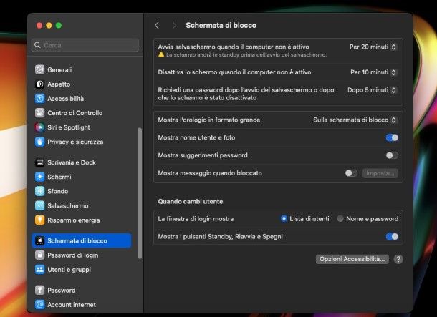The width and height of the screenshot is (437, 317).
Task: Click the Lo schermo andrà in standby warning text
Action: pyautogui.click(x=246, y=55)
